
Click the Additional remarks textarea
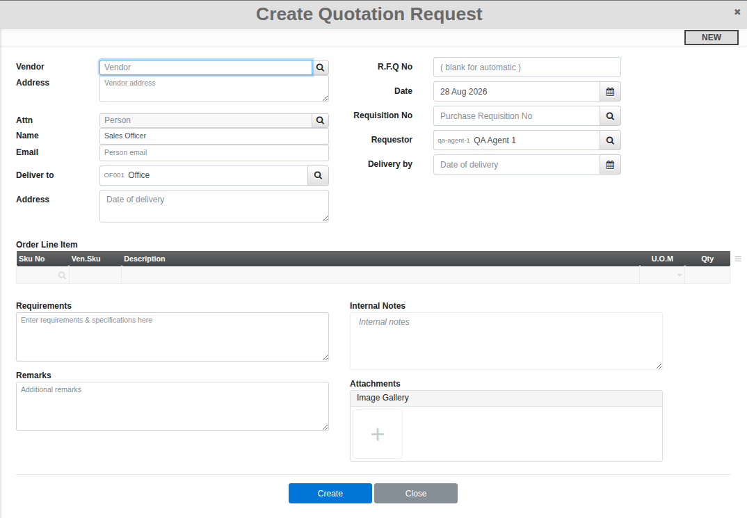(x=172, y=407)
